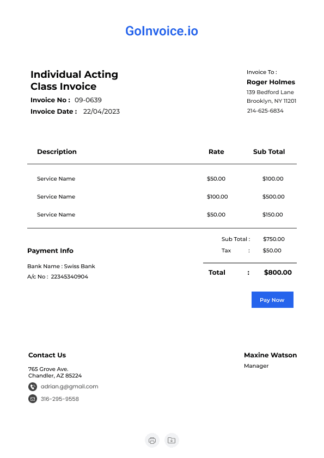This screenshot has width=324, height=458.
Task: Click the Rate column header
Action: coord(216,152)
